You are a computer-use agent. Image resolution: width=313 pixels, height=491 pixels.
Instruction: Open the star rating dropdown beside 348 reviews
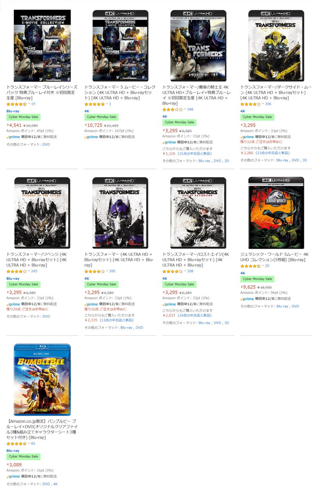(185, 109)
